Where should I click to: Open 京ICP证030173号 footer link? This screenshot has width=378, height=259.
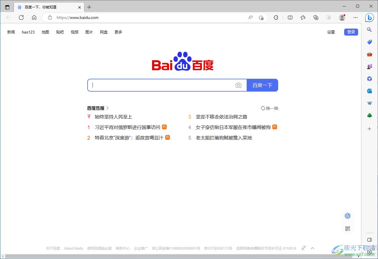218,249
